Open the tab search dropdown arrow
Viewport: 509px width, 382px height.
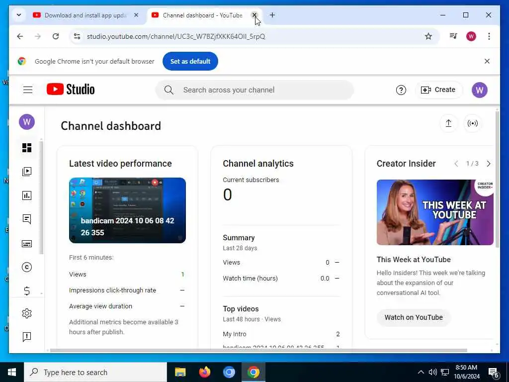point(19,15)
